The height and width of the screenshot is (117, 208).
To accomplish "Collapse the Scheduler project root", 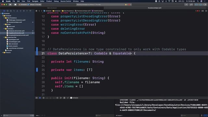I will click(1, 14).
